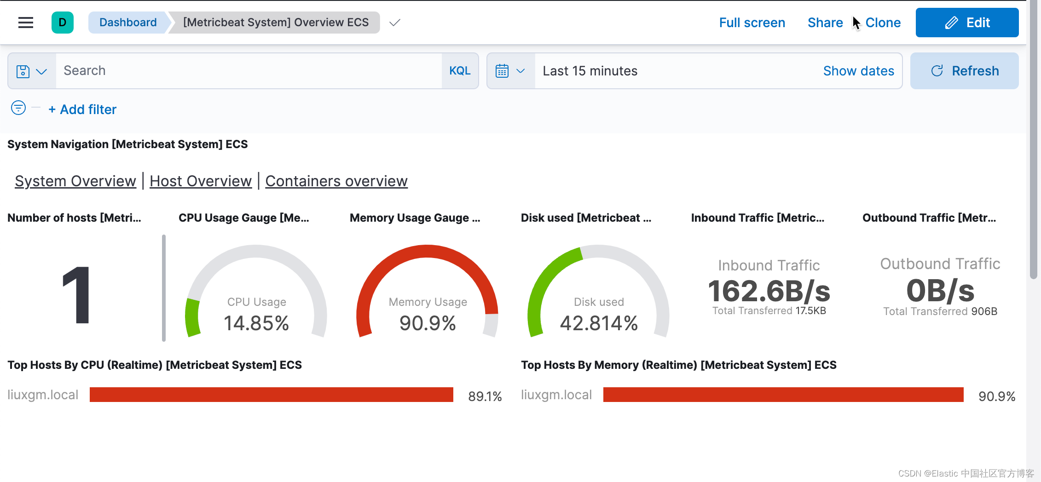
Task: Click the Outbound Traffic 0B/s value
Action: (940, 291)
